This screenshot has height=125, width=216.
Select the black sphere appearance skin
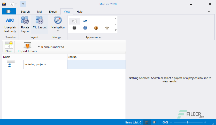74,28
